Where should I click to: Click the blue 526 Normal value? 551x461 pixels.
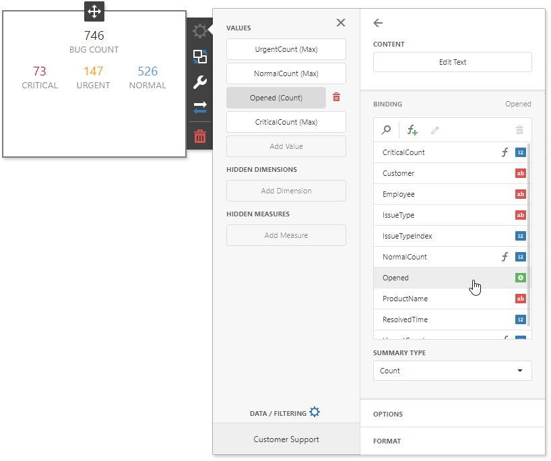(x=148, y=71)
